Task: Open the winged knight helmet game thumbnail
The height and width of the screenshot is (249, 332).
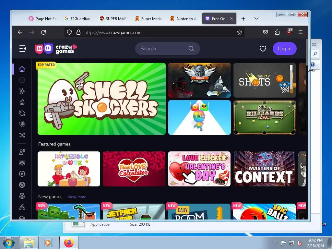Action: point(199,80)
